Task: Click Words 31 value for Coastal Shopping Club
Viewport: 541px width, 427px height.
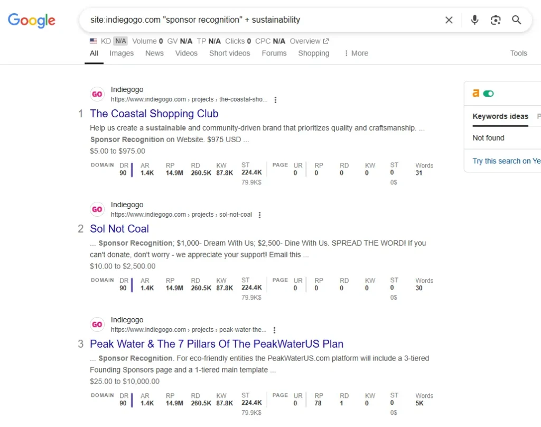Action: tap(418, 173)
